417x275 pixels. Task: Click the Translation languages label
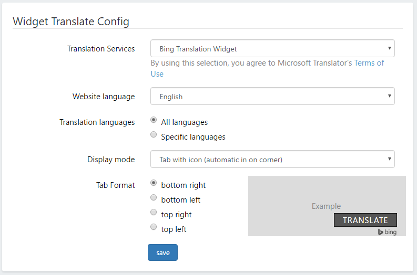pos(97,122)
